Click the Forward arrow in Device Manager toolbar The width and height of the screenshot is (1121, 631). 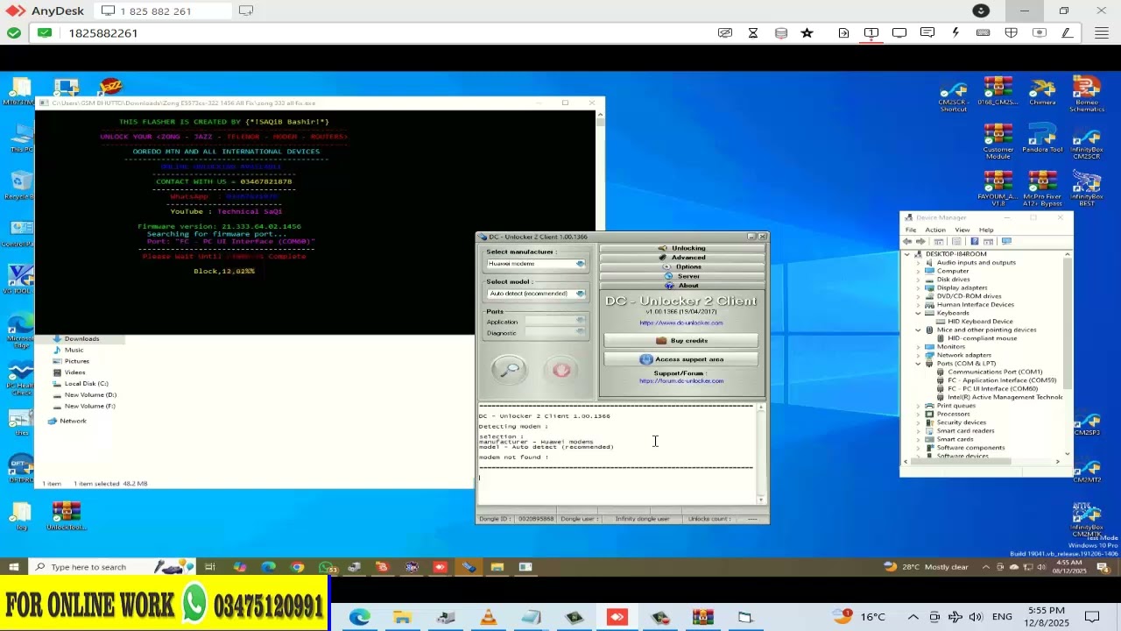(920, 242)
